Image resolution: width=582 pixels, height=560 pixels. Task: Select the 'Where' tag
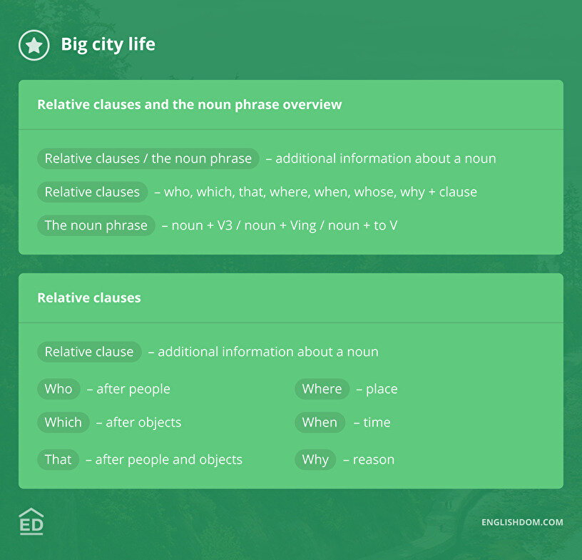[322, 389]
